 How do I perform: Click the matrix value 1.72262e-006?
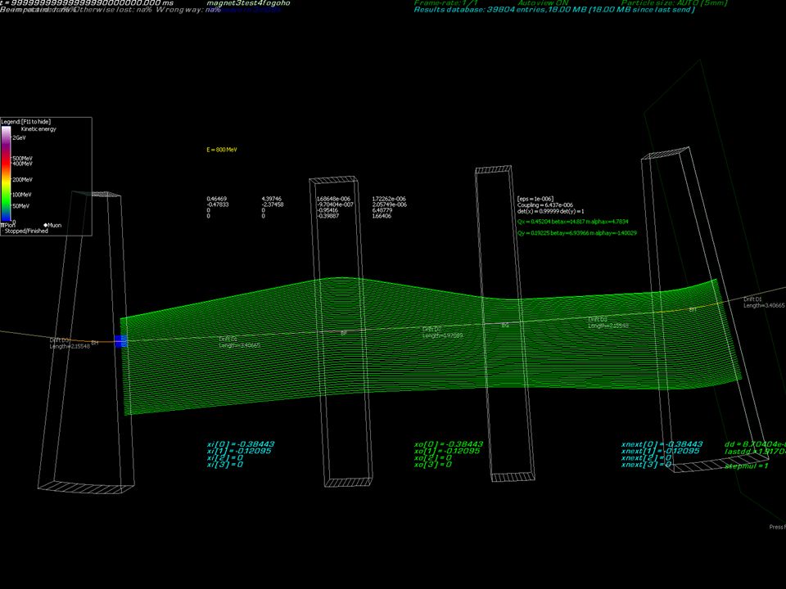389,199
